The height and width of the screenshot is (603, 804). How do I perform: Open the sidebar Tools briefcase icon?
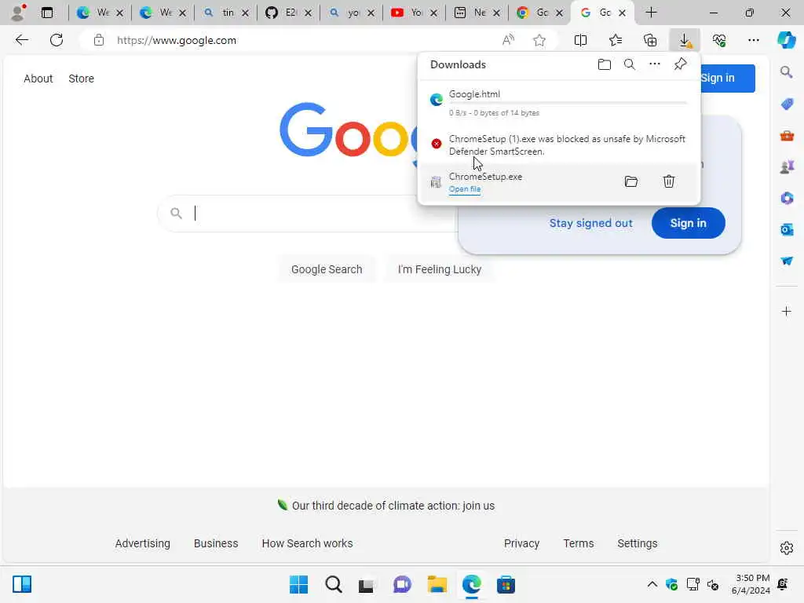coord(787,135)
